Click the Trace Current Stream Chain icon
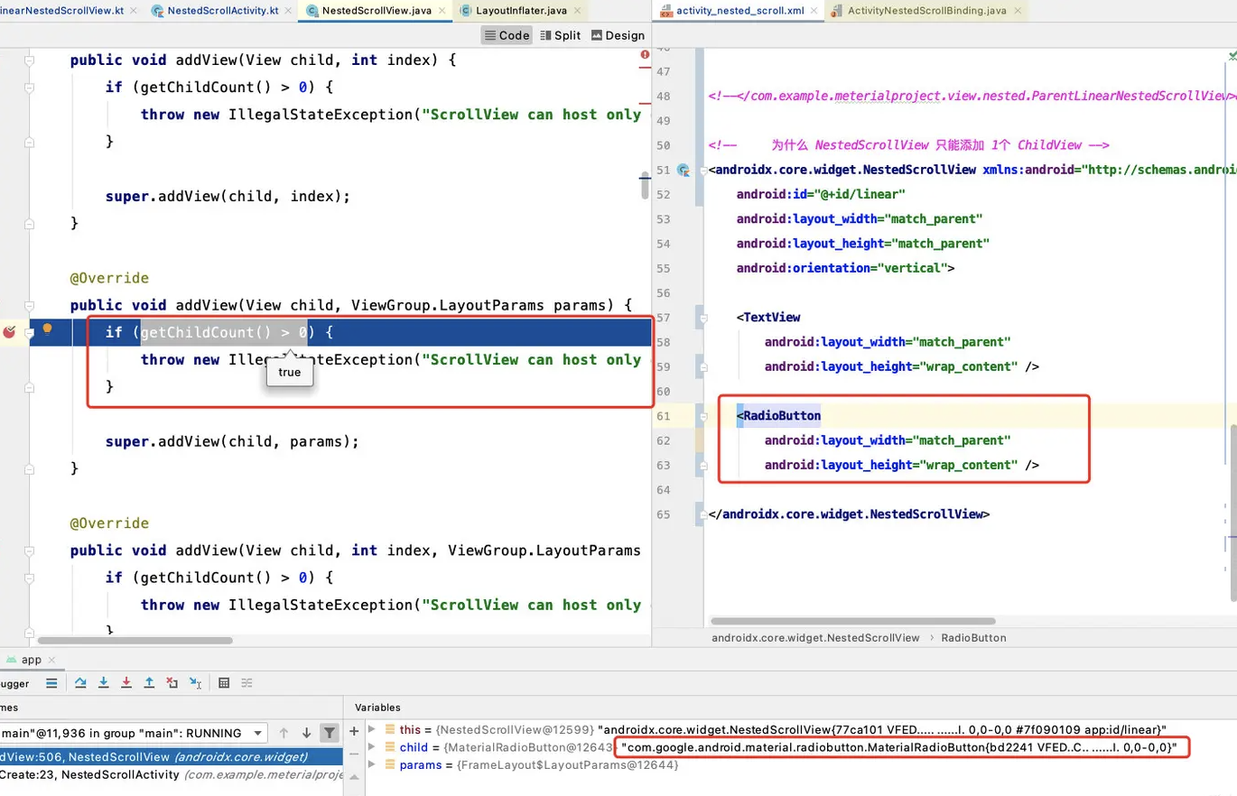The height and width of the screenshot is (796, 1237). click(247, 683)
